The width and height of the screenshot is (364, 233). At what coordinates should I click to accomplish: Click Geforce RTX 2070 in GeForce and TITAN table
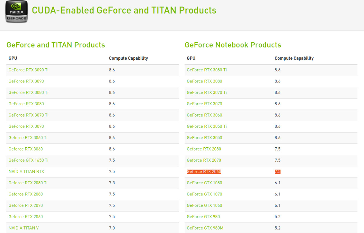pos(26,205)
